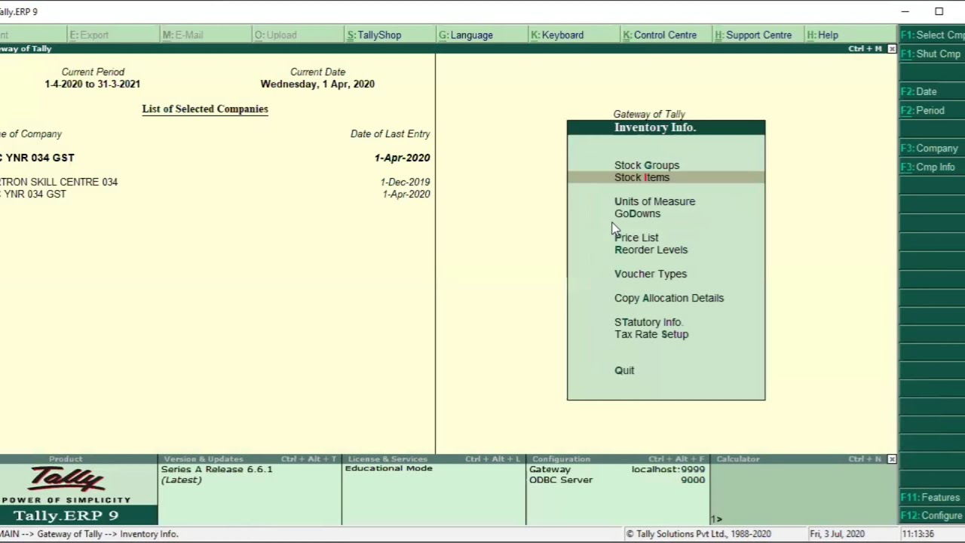Open Price List option
Viewport: 965px width, 543px height.
pyautogui.click(x=636, y=238)
